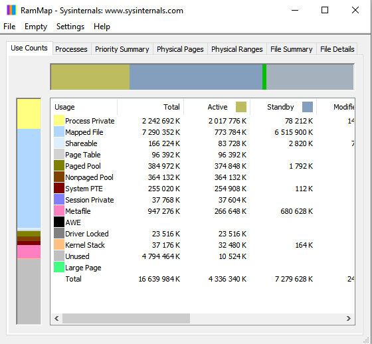Select the Driver Locked row label
The height and width of the screenshot is (344, 372).
click(x=87, y=234)
